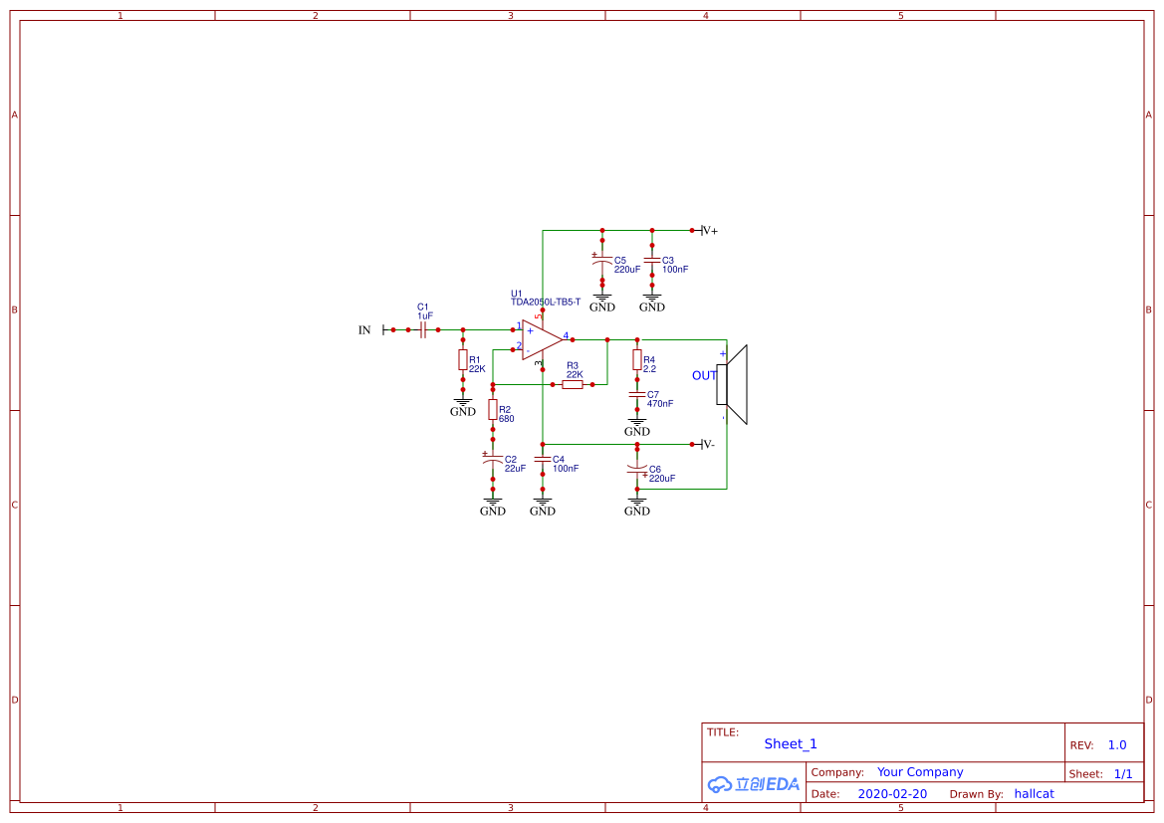Click the EasyEDA logo in title block
The width and height of the screenshot is (1164, 823).
coord(754,784)
